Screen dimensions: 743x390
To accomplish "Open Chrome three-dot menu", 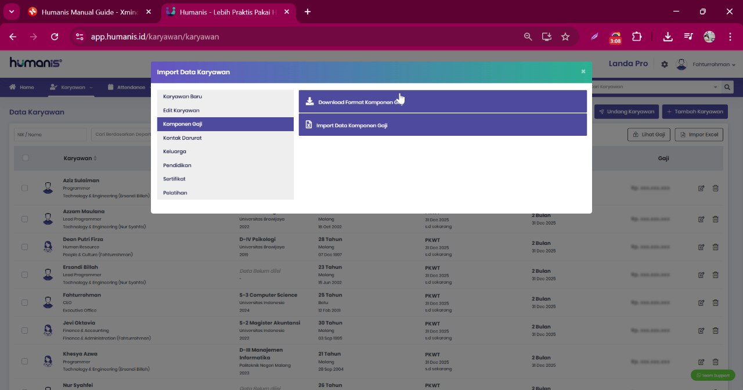I will 730,37.
